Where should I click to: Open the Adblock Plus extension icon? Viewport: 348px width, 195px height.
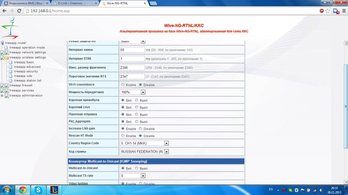tap(322, 11)
